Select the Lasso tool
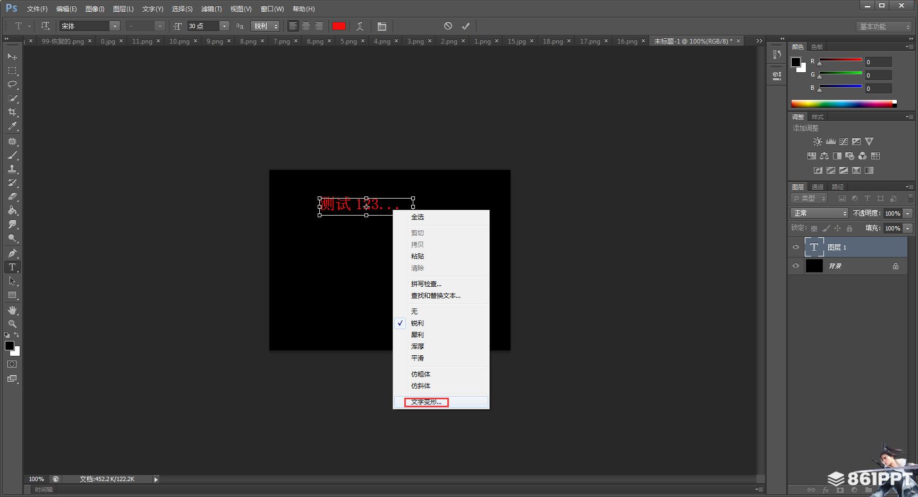The image size is (918, 497). 12,84
